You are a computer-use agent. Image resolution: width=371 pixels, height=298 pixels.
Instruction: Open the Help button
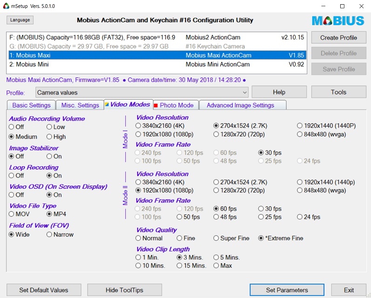tap(279, 92)
